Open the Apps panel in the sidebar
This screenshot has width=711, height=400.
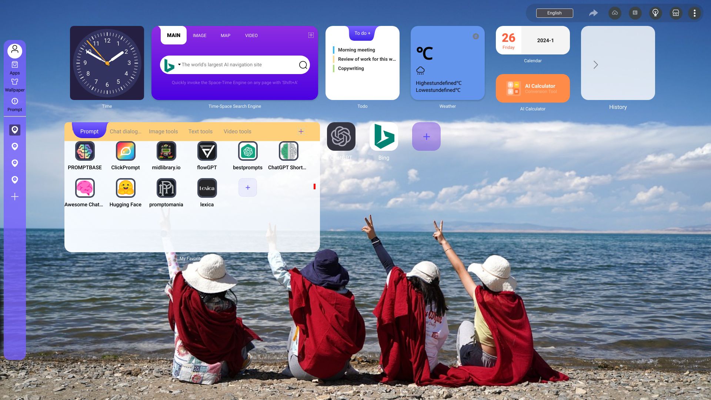(15, 67)
